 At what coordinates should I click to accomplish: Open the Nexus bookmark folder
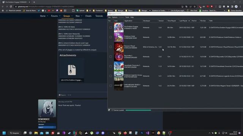tap(129, 11)
